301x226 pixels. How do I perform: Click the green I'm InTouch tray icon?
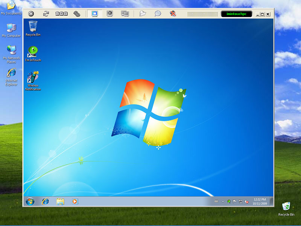[229, 202]
